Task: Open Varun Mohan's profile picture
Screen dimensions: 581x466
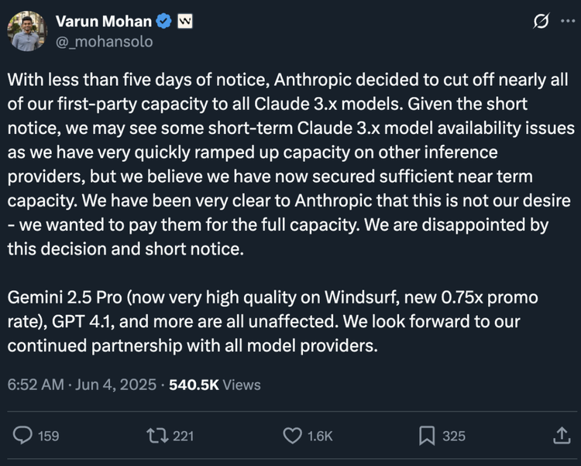Action: (27, 31)
